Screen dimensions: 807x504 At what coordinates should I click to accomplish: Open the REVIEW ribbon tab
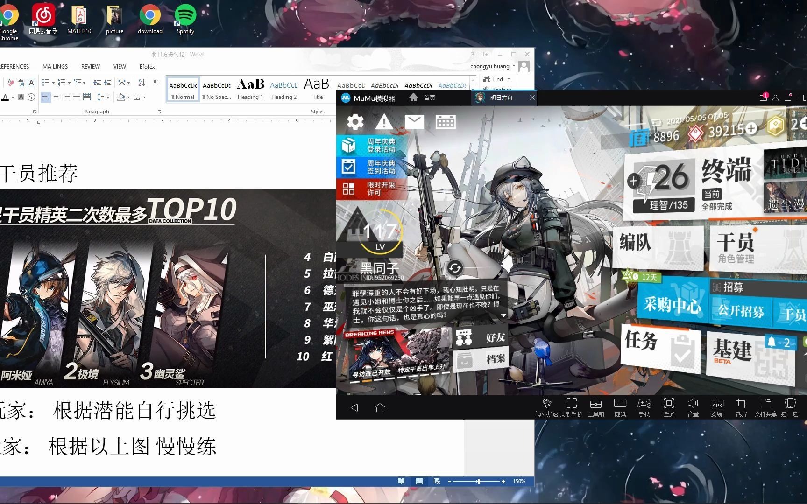91,67
